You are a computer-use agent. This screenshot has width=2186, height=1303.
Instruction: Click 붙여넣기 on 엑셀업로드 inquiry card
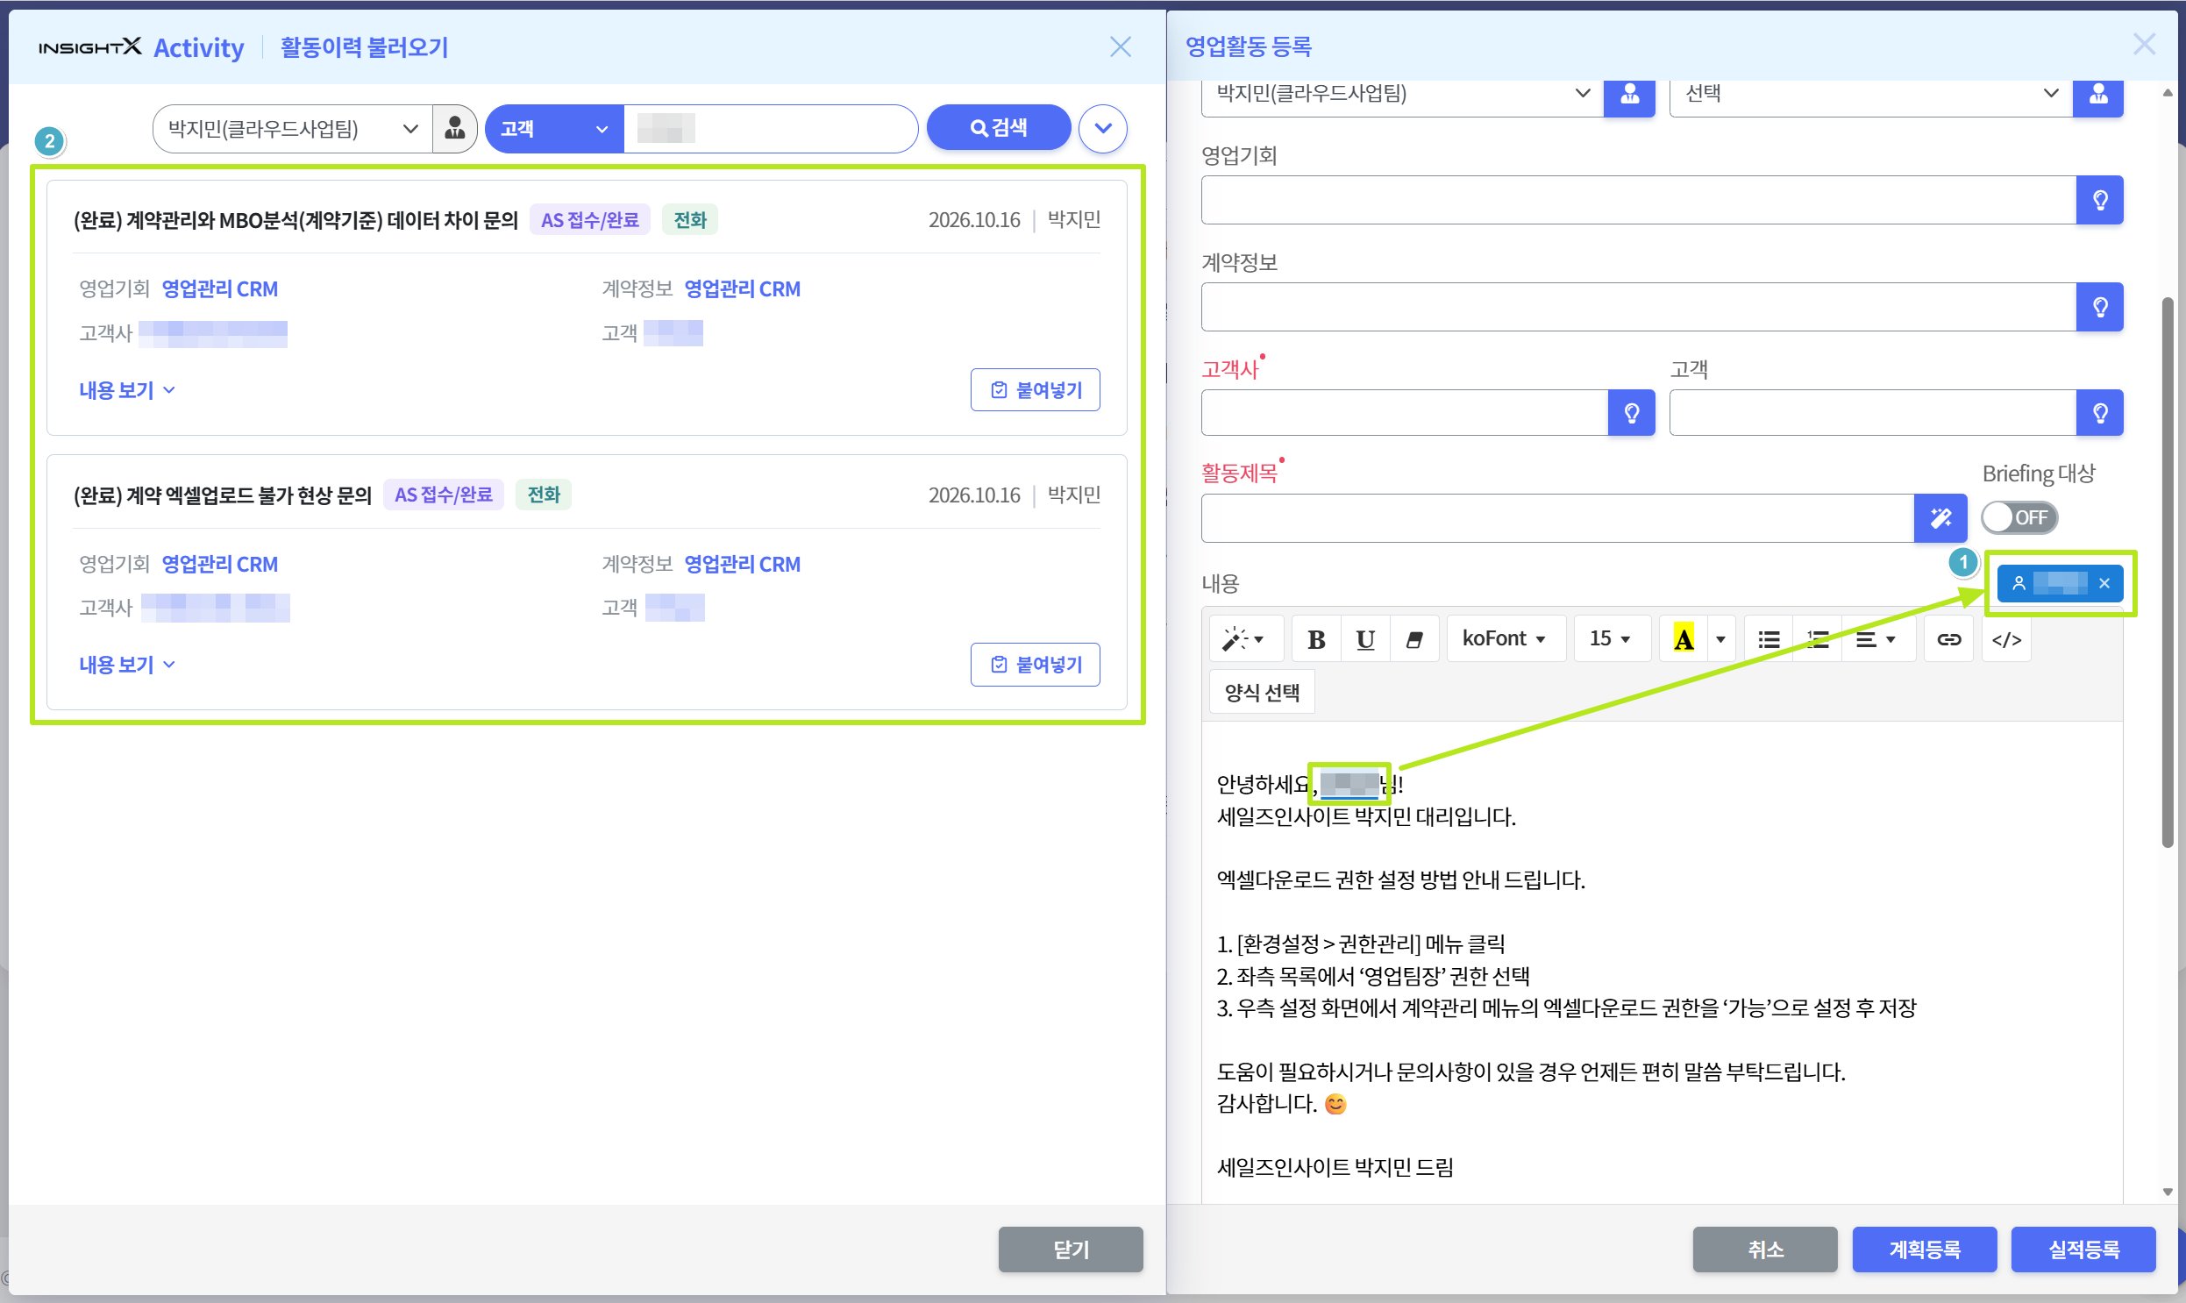[x=1035, y=665]
